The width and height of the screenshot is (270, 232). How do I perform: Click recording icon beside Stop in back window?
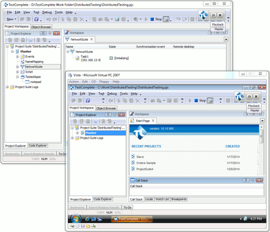click(x=166, y=19)
